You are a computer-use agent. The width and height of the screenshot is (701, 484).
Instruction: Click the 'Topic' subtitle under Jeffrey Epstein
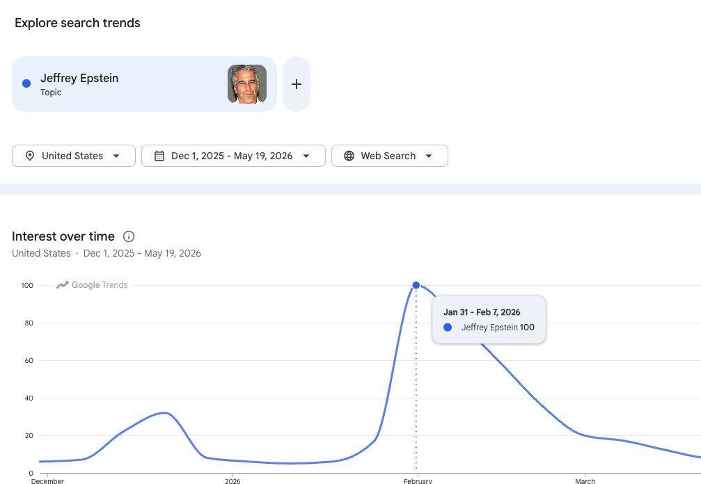(x=51, y=92)
